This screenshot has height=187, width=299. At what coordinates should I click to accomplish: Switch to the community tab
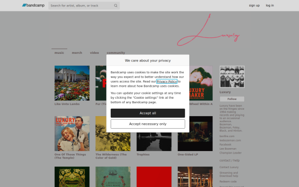click(x=116, y=53)
